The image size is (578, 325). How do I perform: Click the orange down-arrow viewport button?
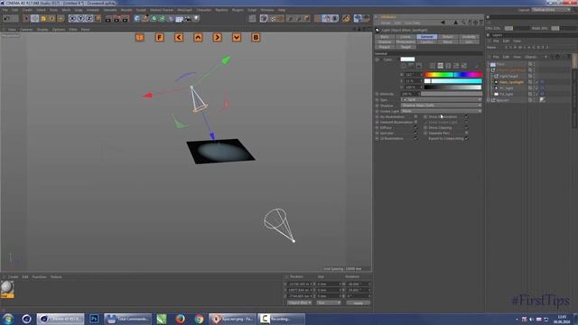[237, 37]
